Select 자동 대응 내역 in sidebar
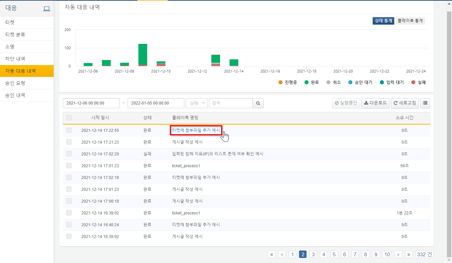Viewport: 452px width, 263px height. [x=27, y=71]
